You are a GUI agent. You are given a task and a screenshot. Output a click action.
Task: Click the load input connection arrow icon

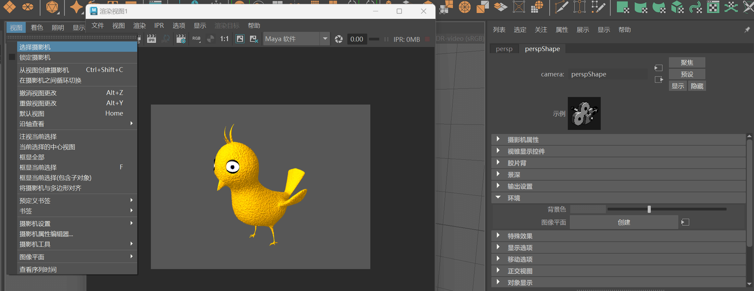[x=658, y=68]
